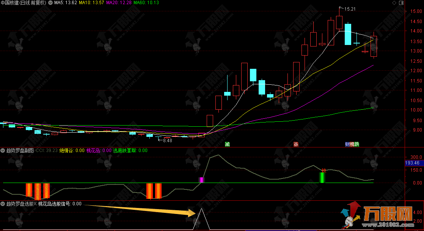Click the 8.48 low price marker
This screenshot has width=424, height=231.
pyautogui.click(x=167, y=140)
